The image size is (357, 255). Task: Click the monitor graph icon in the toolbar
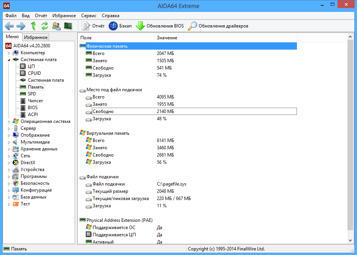tap(68, 26)
